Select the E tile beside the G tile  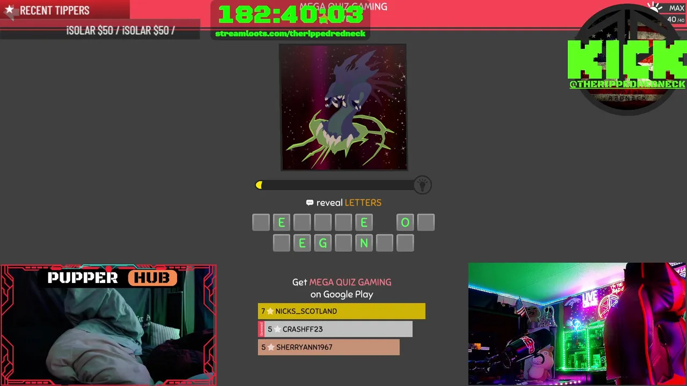302,243
